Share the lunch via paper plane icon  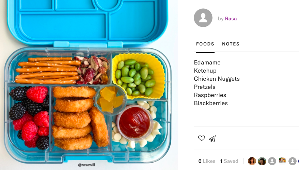(x=212, y=139)
